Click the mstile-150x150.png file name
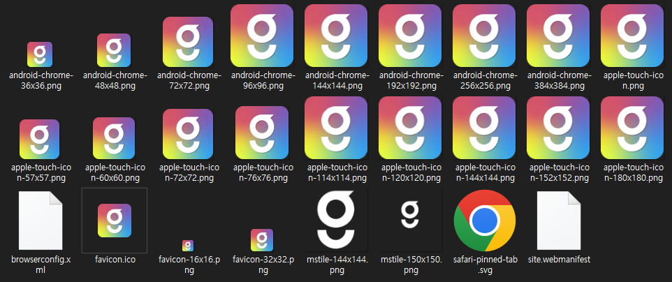Image resolution: width=672 pixels, height=282 pixels. point(411,265)
